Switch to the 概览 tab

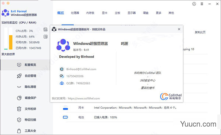click(61, 13)
